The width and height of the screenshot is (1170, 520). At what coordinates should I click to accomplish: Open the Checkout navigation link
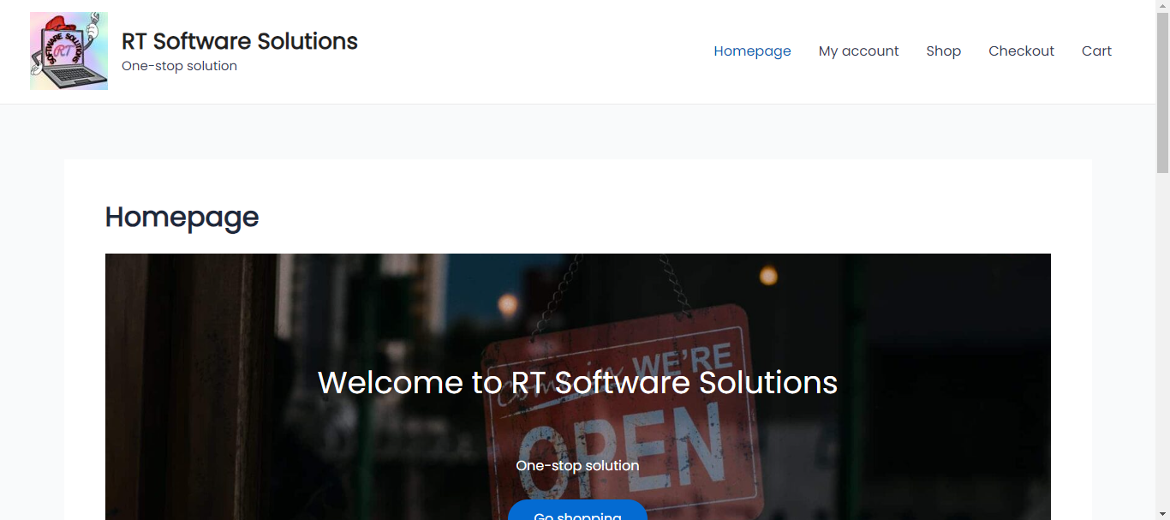(x=1021, y=51)
